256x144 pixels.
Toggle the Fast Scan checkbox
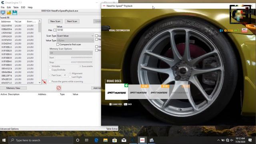50,75
